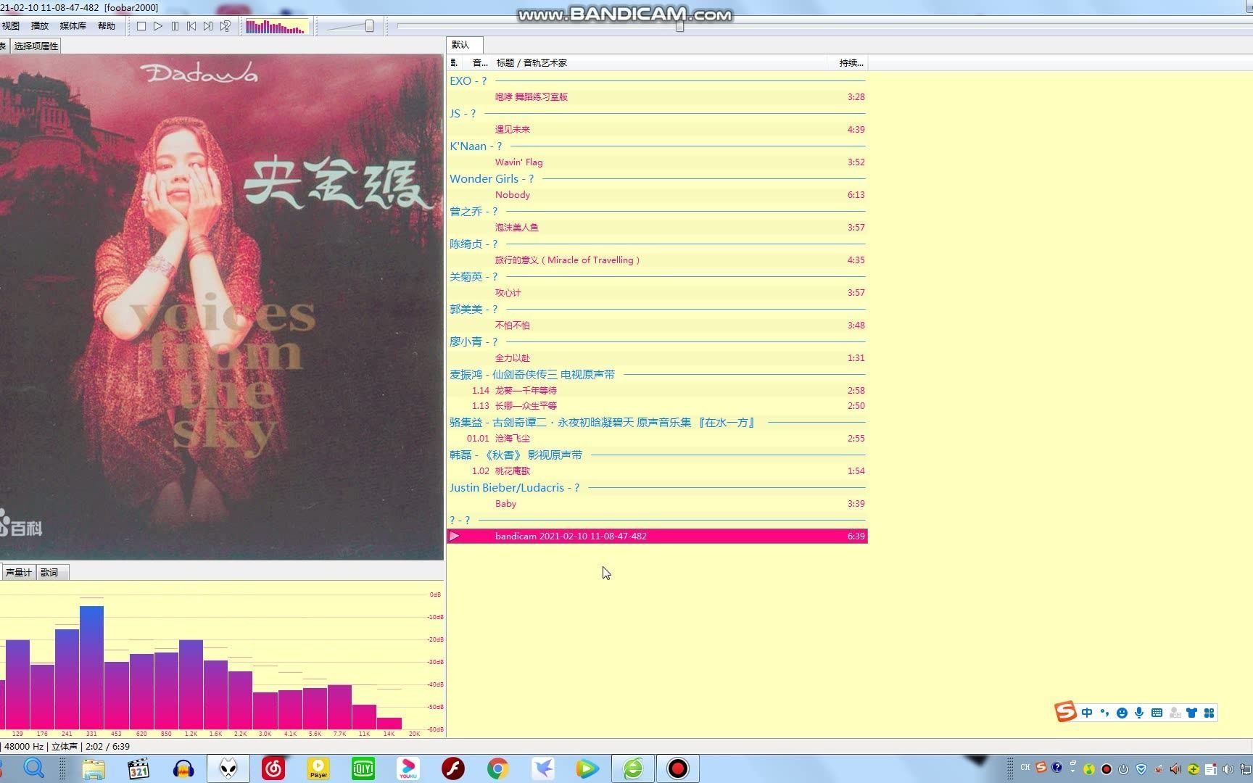Image resolution: width=1253 pixels, height=783 pixels.
Task: Open Sogou skin shirt icon
Action: click(x=1191, y=713)
